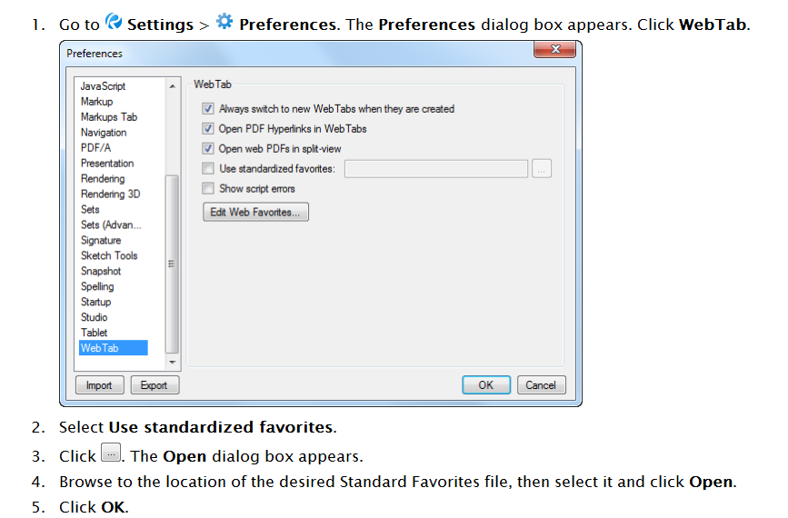This screenshot has width=788, height=518.
Task: Click the small ellipsis icon in step 3
Action: click(111, 453)
